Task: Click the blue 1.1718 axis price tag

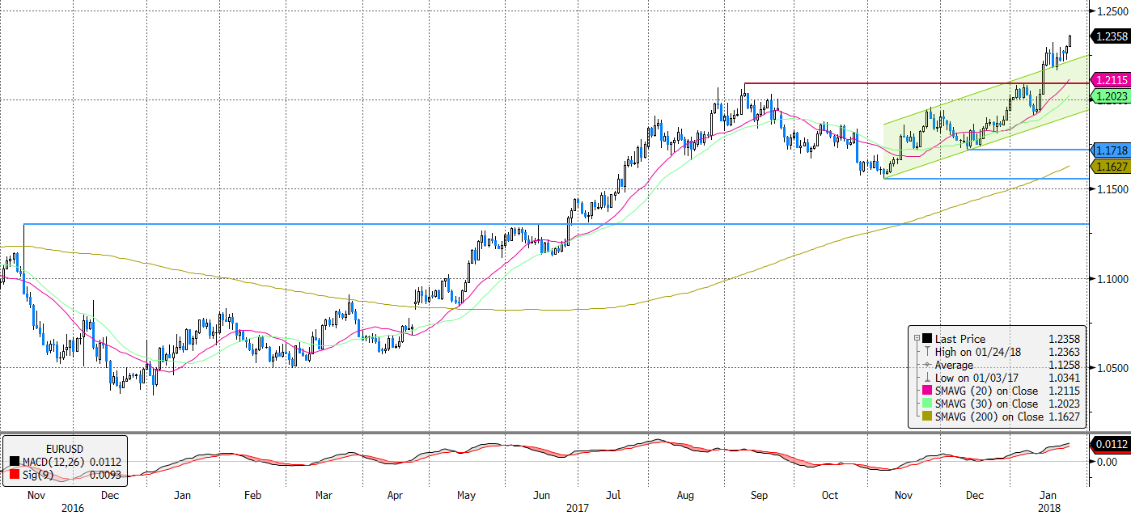Action: pos(1109,150)
